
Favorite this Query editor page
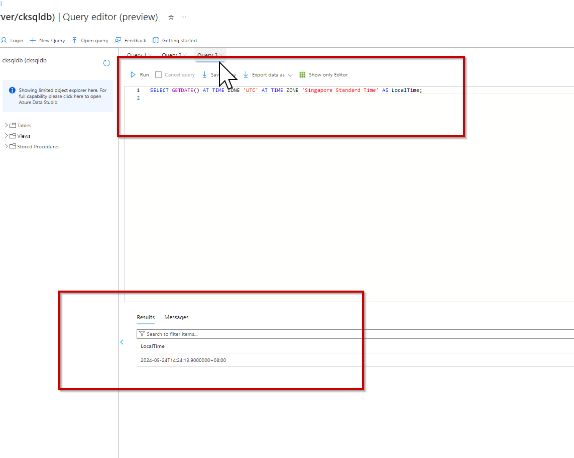(170, 17)
